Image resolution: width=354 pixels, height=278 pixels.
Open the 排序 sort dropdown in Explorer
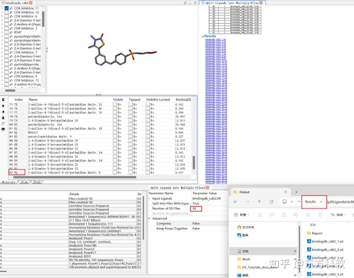[339, 215]
